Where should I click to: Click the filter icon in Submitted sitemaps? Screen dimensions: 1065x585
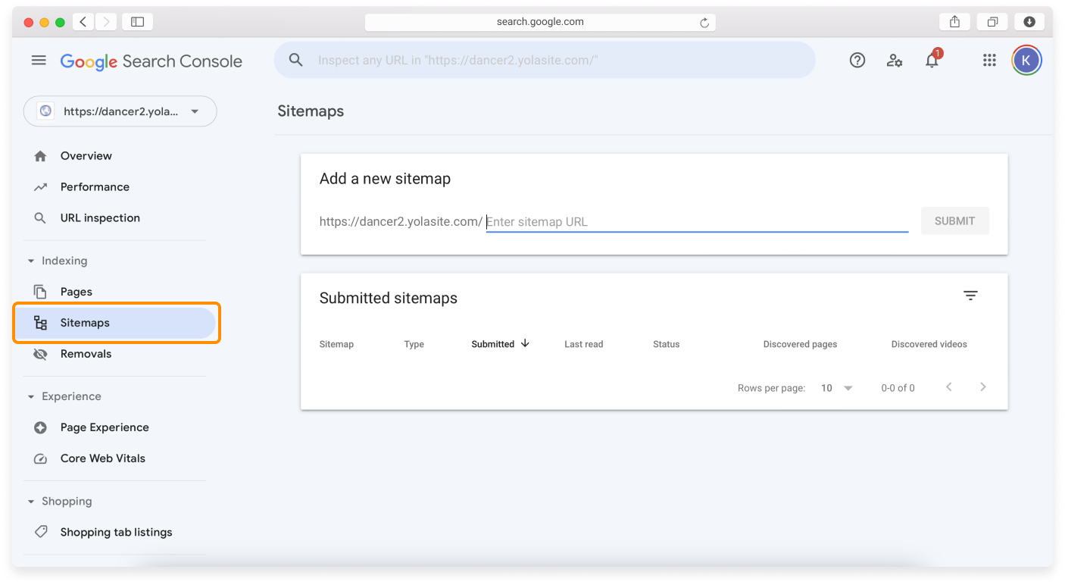tap(970, 295)
